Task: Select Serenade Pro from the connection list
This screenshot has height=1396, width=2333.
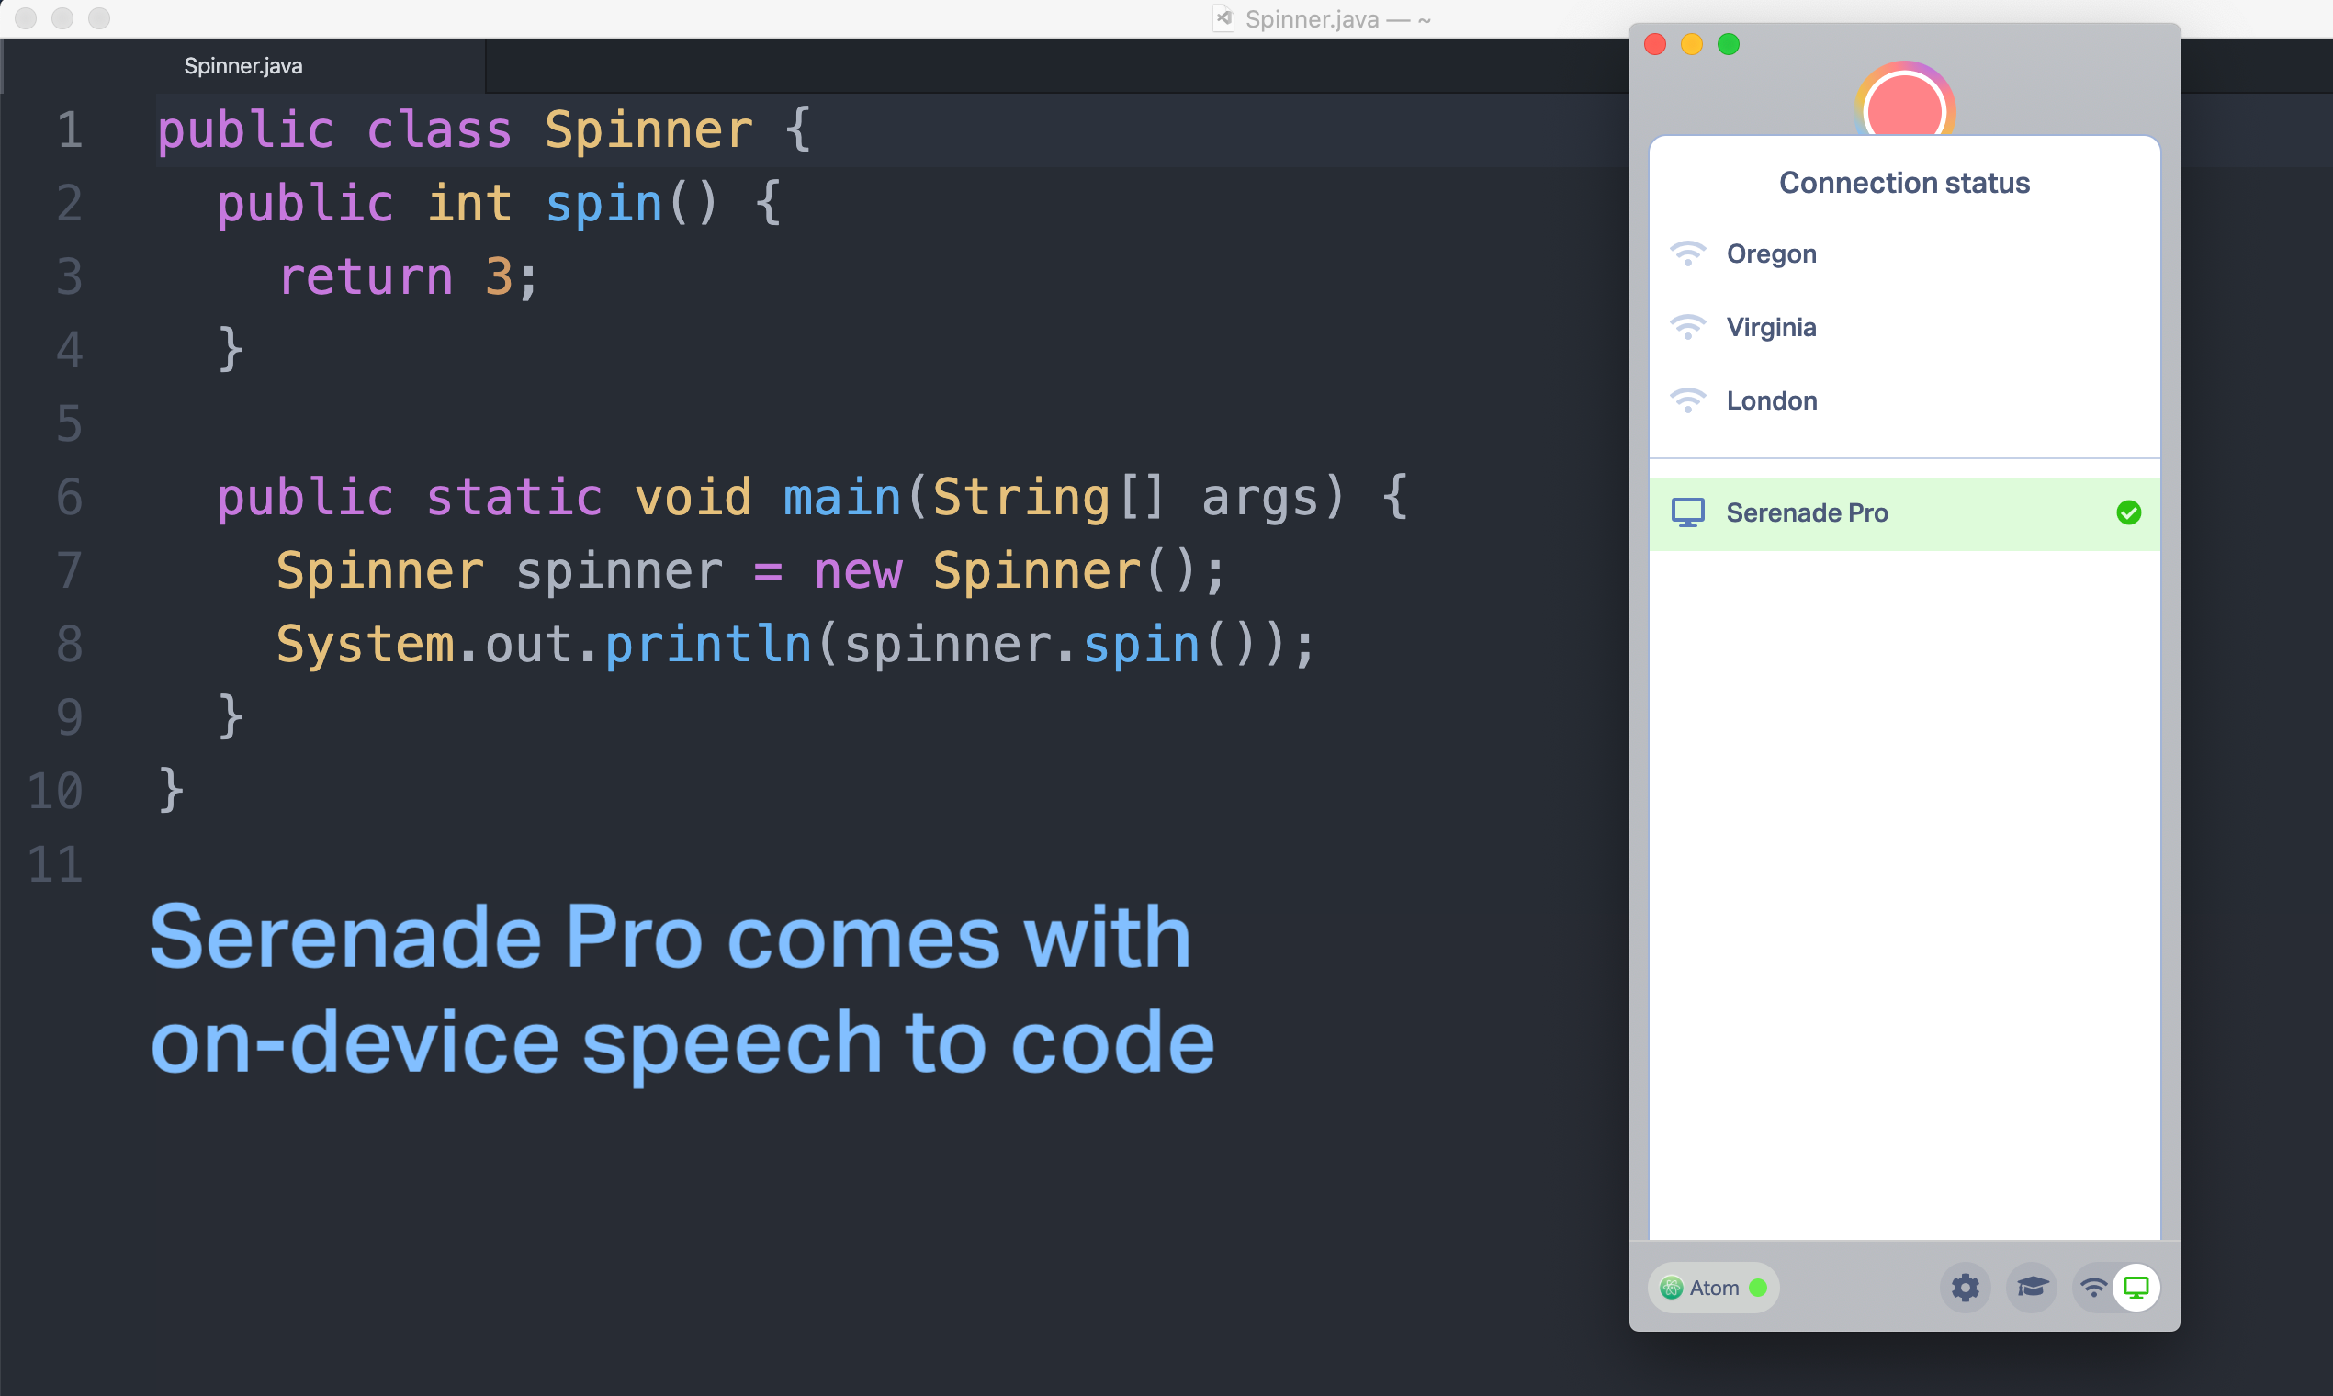Action: pyautogui.click(x=1807, y=512)
